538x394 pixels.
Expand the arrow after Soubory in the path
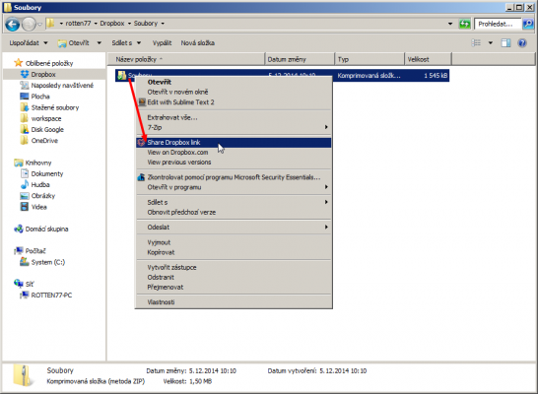point(163,24)
